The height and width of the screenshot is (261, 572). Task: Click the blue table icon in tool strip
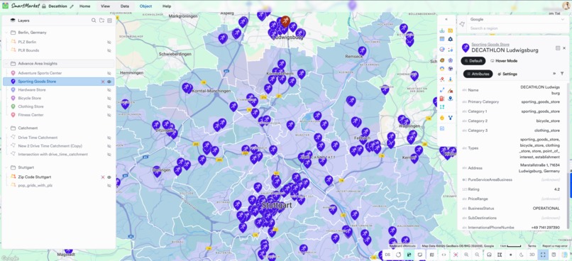point(442,39)
